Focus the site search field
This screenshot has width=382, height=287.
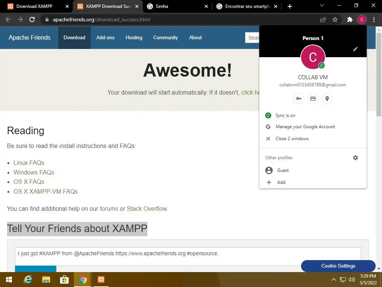click(x=252, y=38)
